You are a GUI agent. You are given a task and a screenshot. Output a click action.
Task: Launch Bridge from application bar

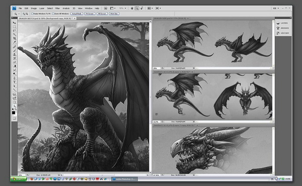pyautogui.click(x=106, y=8)
